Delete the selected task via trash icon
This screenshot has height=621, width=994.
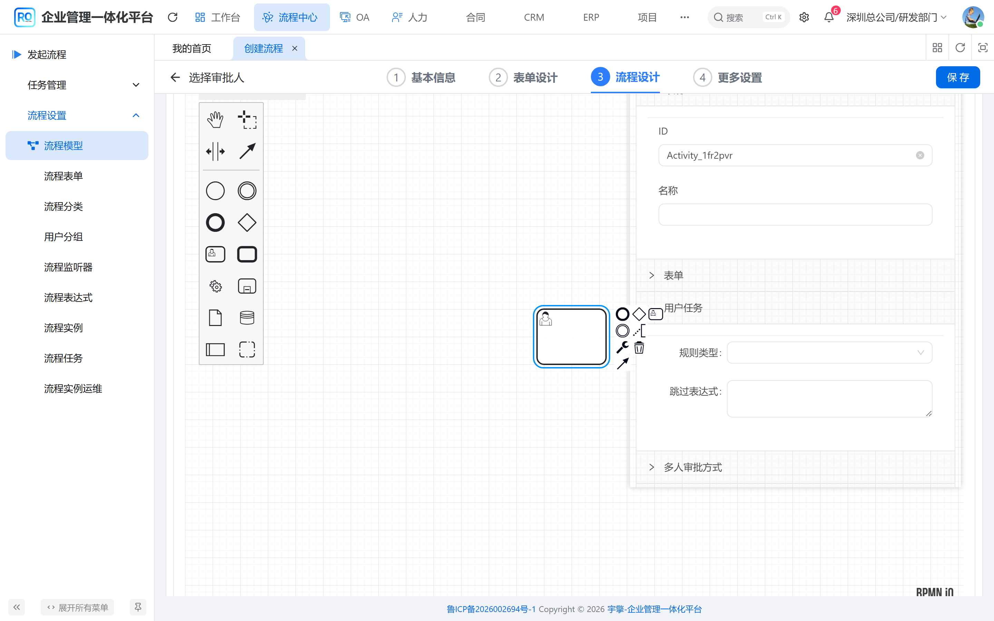point(639,347)
